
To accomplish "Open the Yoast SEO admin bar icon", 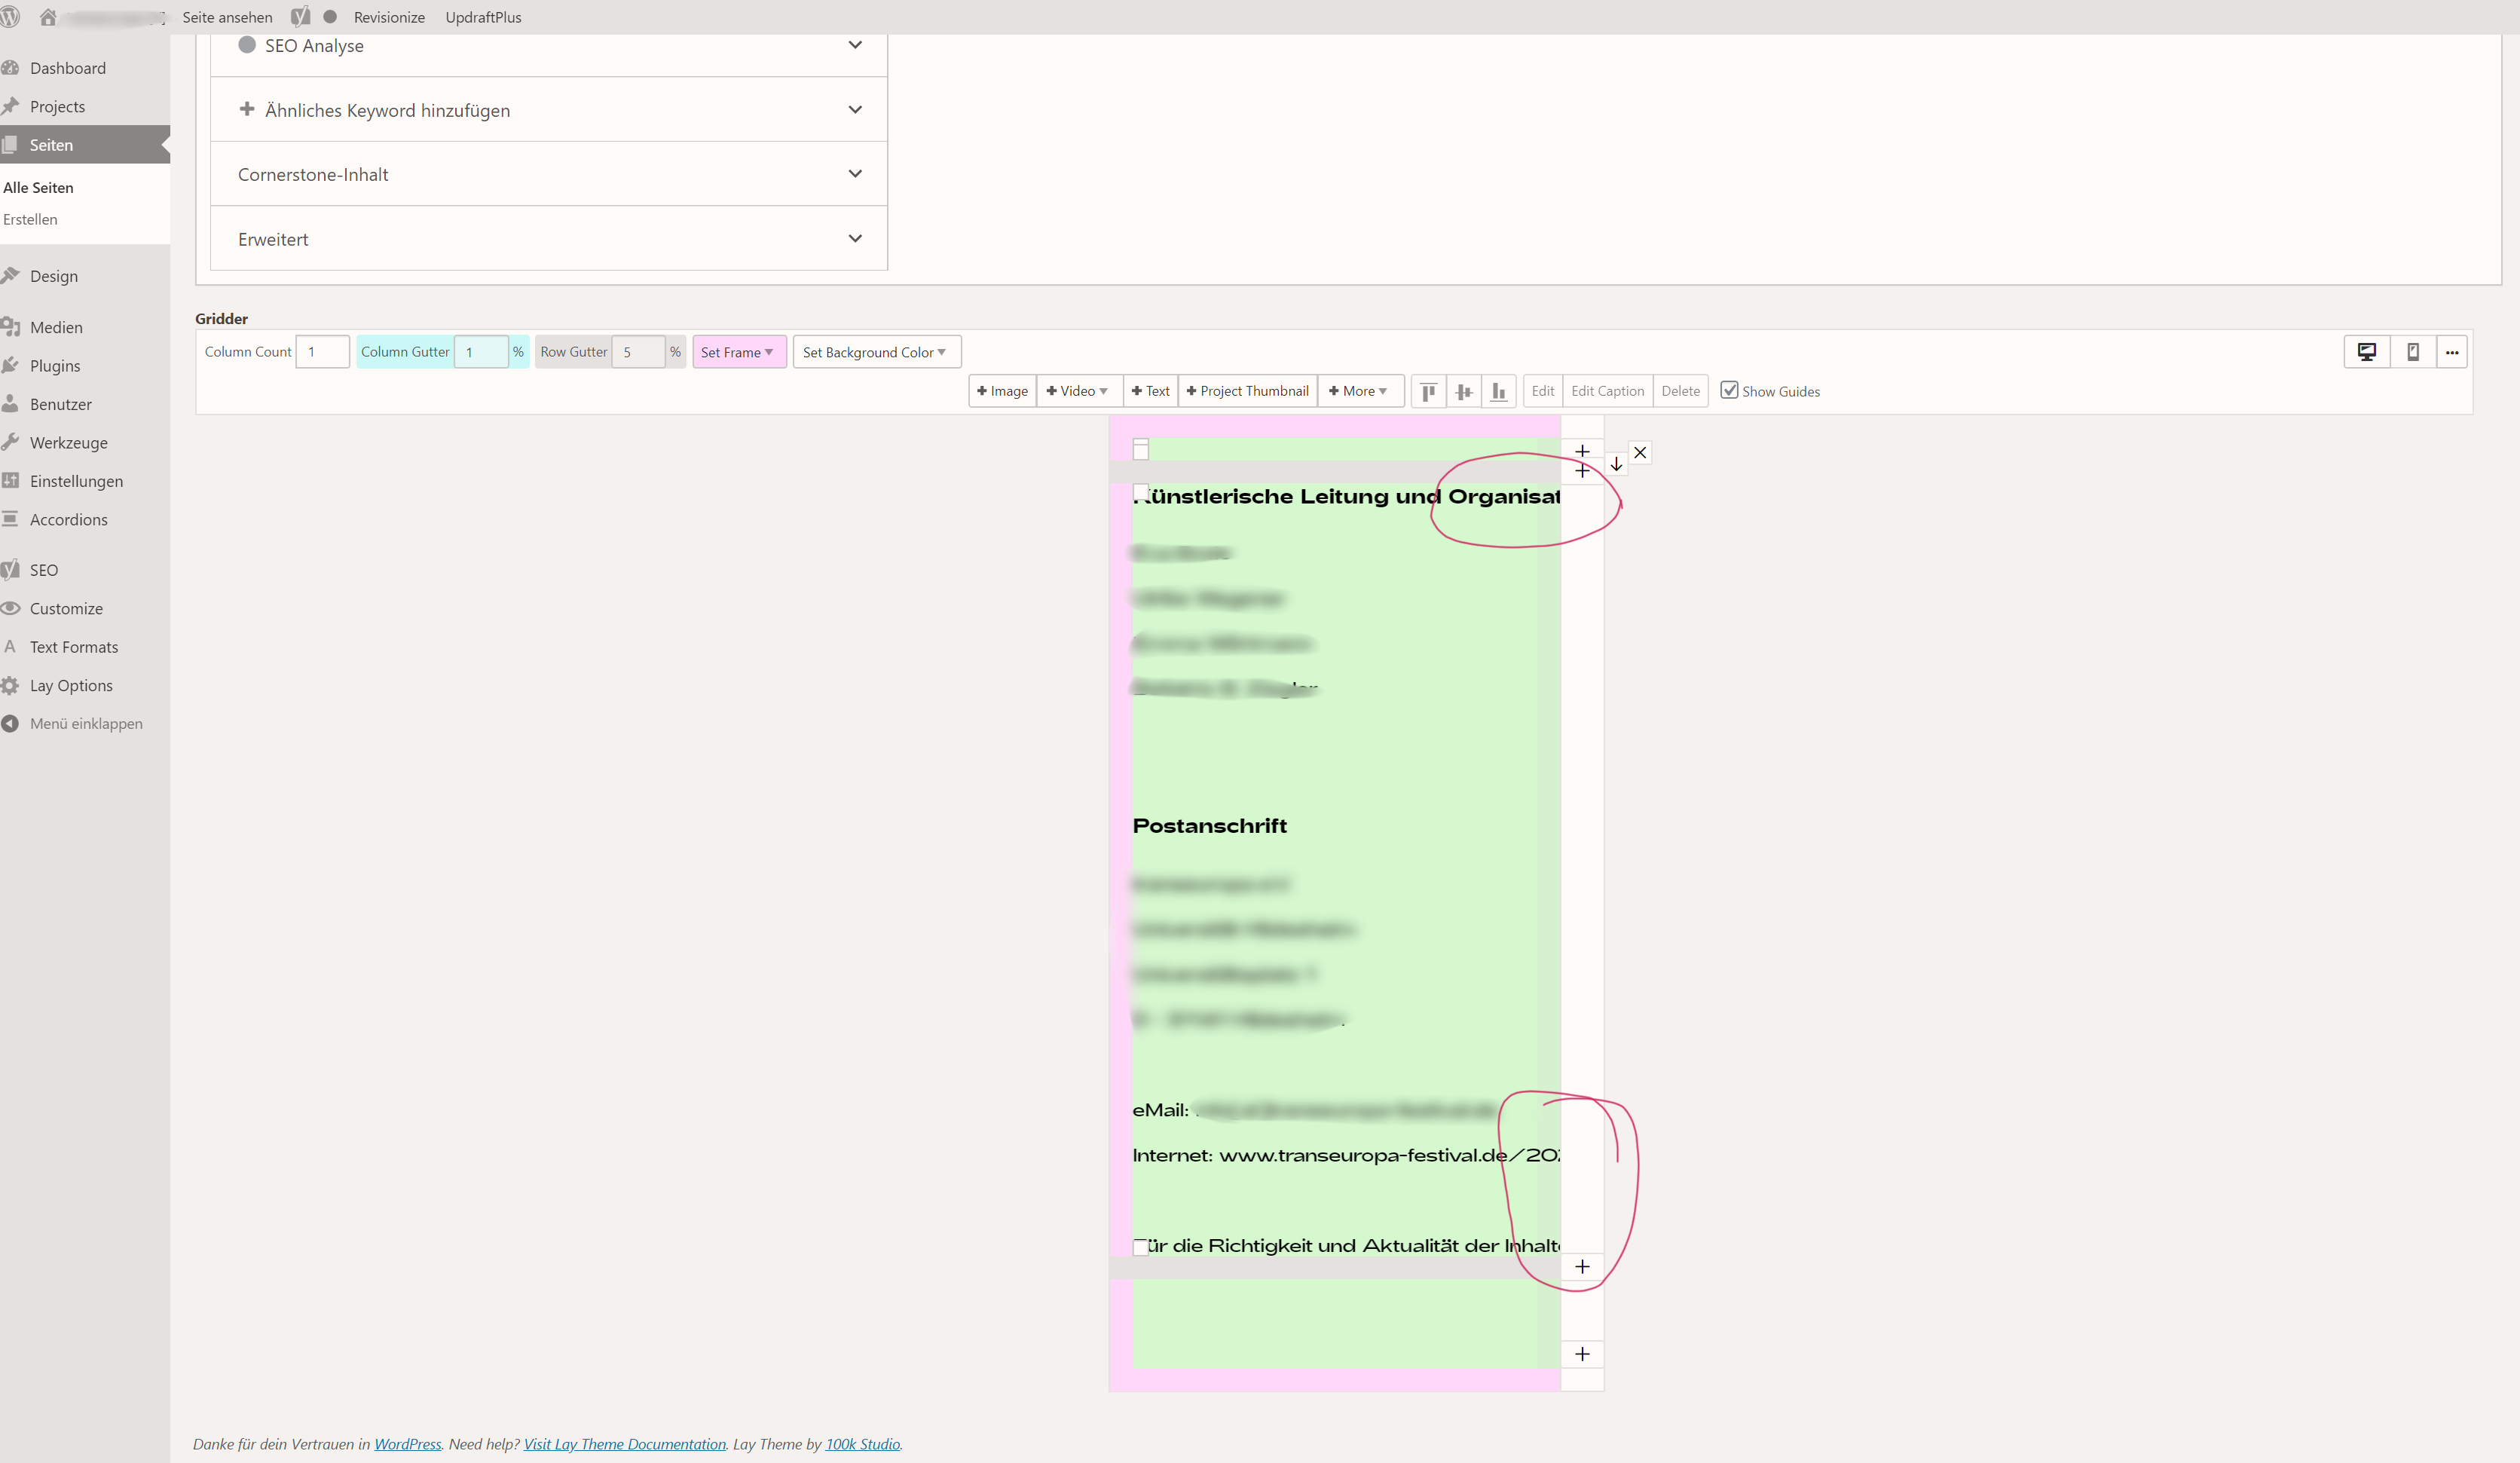I will click(x=300, y=17).
